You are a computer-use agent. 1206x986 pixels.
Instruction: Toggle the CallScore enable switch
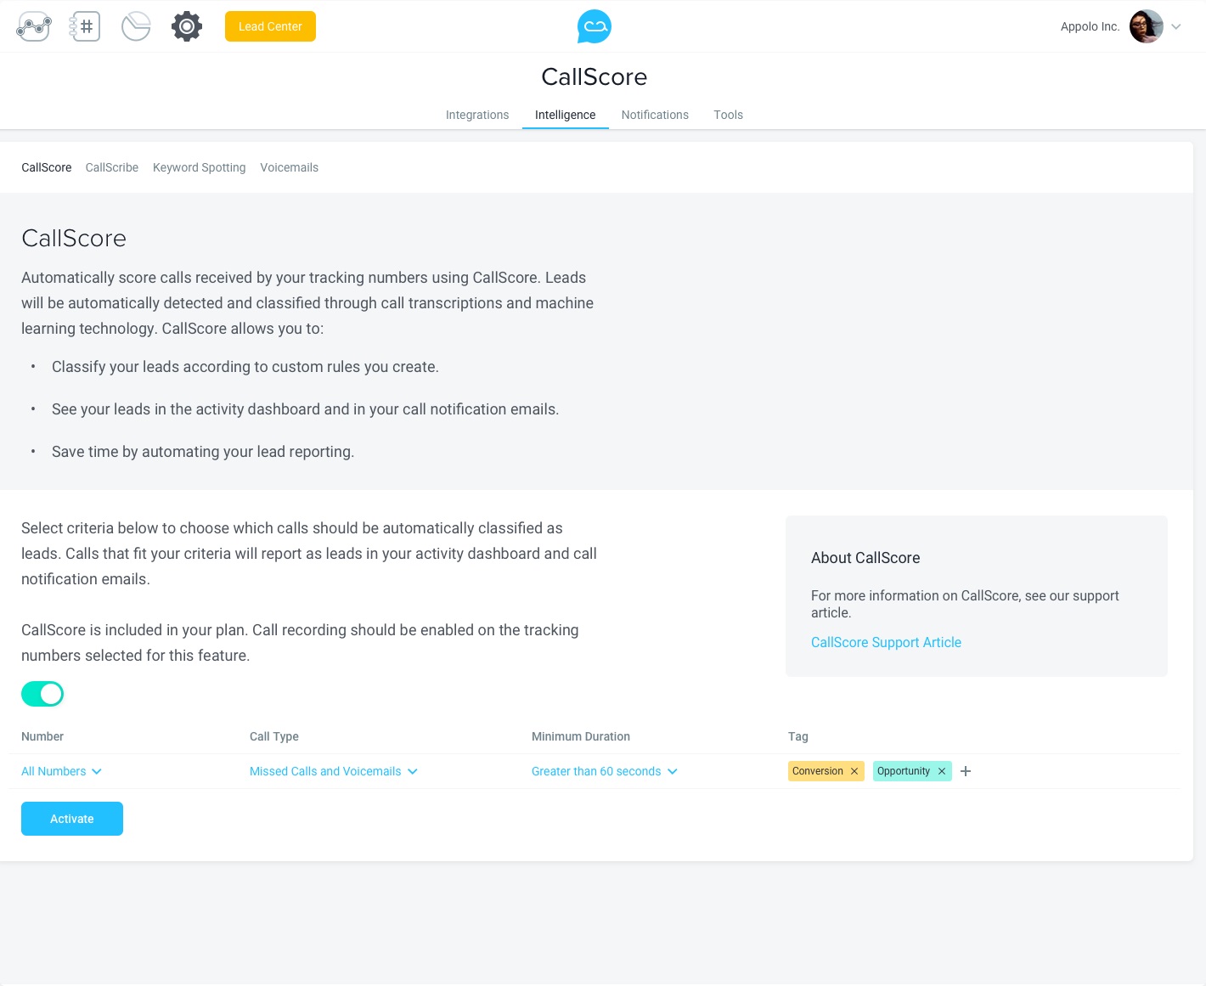(42, 694)
